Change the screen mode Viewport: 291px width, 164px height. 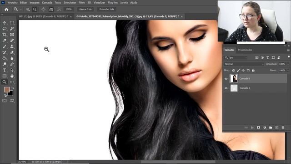tap(12, 101)
